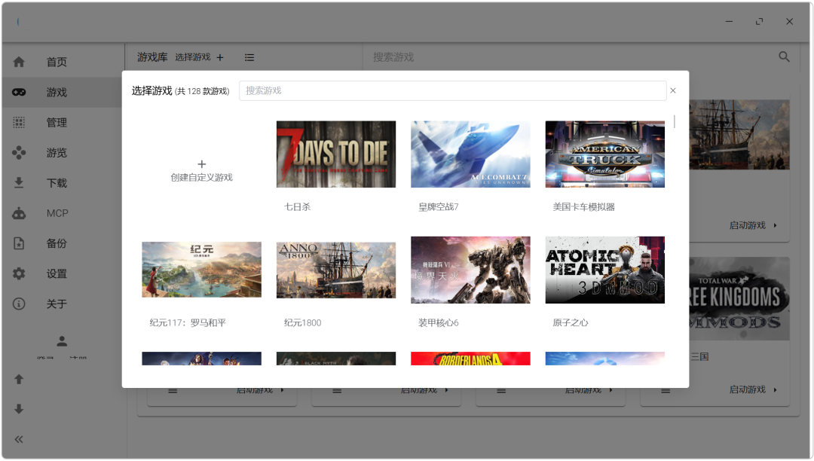The height and width of the screenshot is (461, 814).
Task: Click the background sailing ship thumbnail
Action: (x=739, y=135)
